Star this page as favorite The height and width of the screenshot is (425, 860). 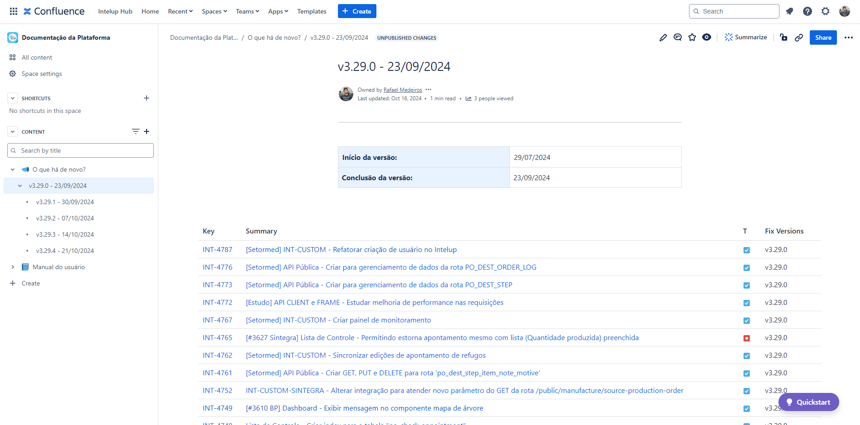[692, 37]
